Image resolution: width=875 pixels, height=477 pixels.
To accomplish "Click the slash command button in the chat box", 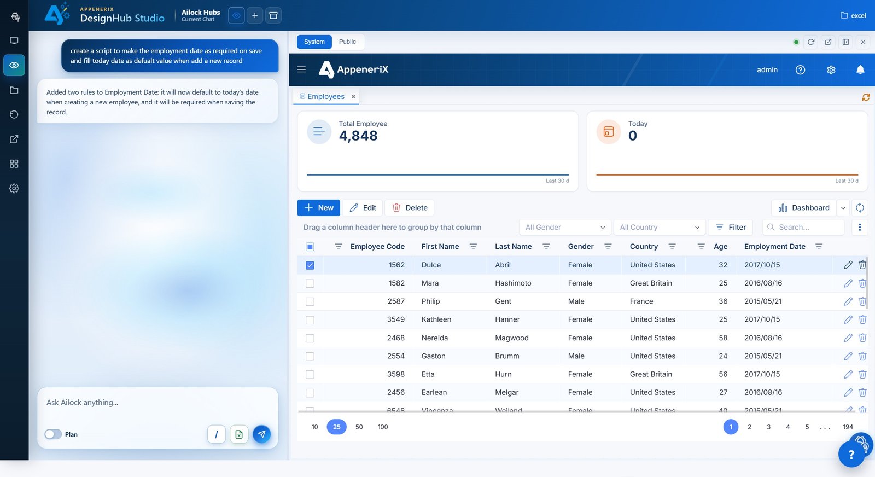I will [x=217, y=434].
